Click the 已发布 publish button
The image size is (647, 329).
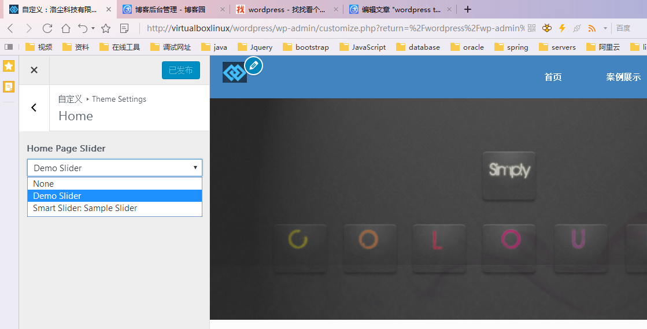point(181,70)
